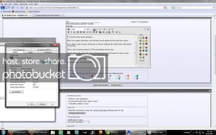Align message text left
216x135 pixels.
click(x=78, y=32)
